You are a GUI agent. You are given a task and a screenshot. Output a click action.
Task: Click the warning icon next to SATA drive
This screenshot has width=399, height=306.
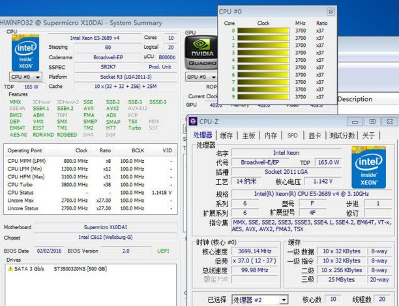point(10,269)
